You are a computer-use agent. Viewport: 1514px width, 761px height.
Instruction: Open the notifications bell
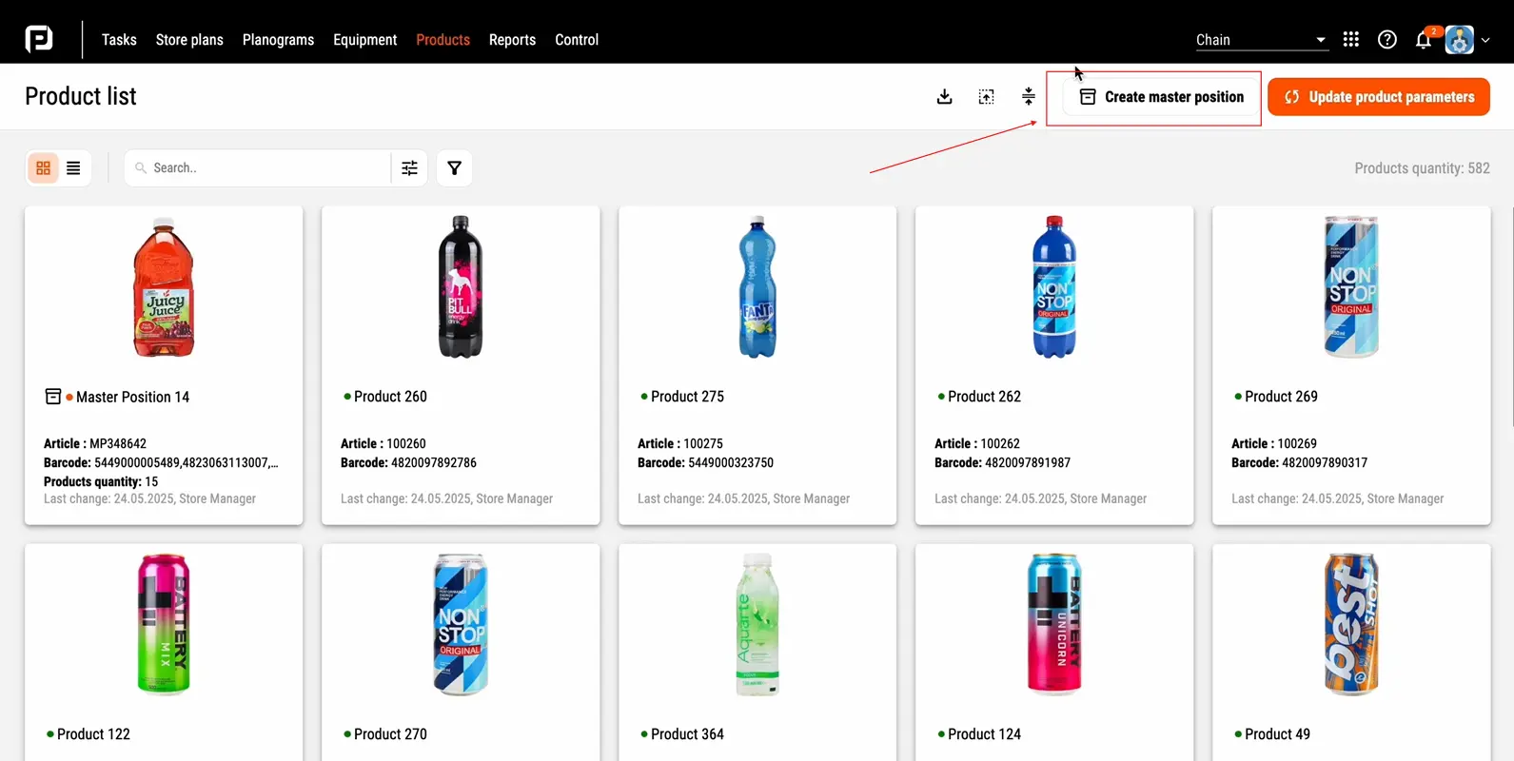click(x=1423, y=40)
